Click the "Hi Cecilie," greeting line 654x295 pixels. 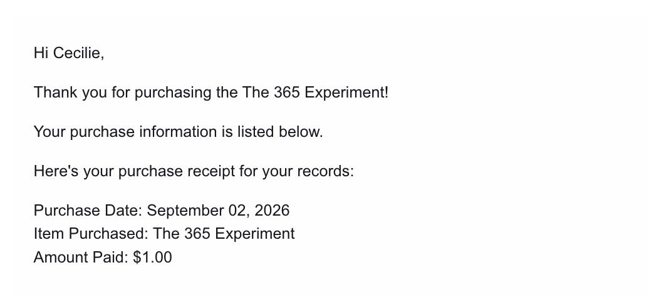point(69,53)
